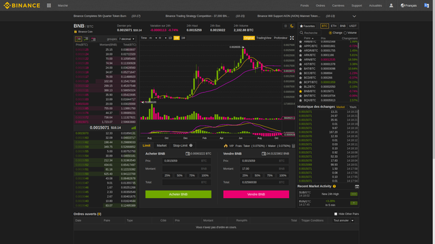Open the user account profile icon

[x=391, y=5]
